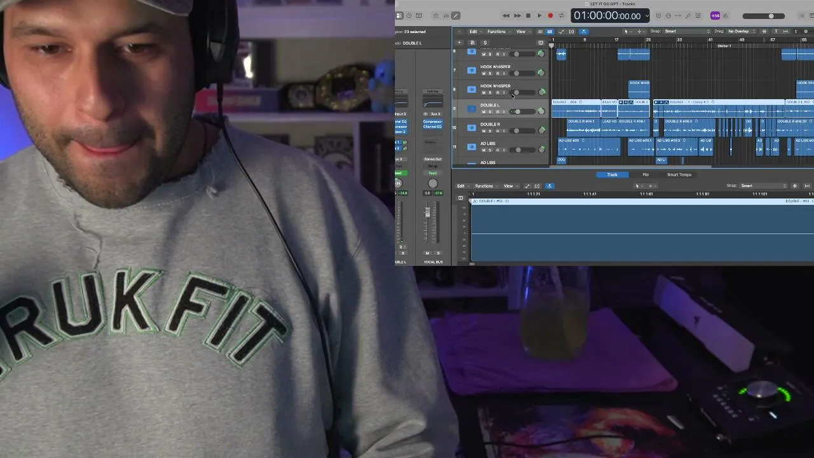This screenshot has height=458, width=814.
Task: Adjust the master volume slider
Action: (763, 16)
